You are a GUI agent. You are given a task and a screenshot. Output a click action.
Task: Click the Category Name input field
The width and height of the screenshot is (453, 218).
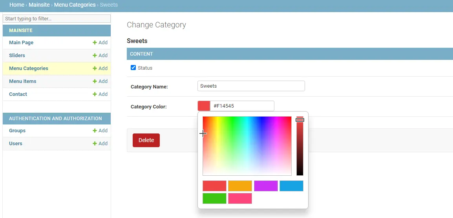[251, 86]
